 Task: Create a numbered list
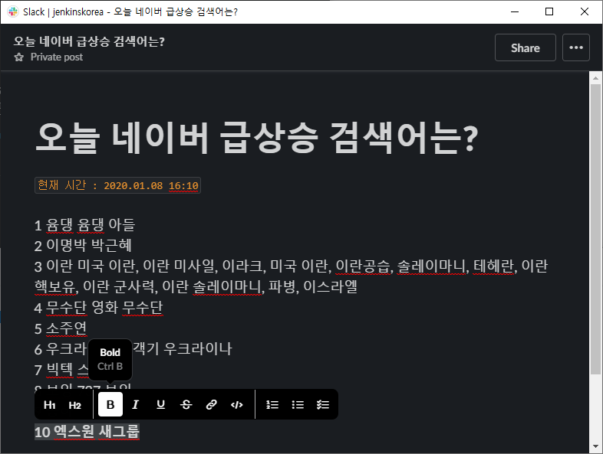(x=272, y=404)
